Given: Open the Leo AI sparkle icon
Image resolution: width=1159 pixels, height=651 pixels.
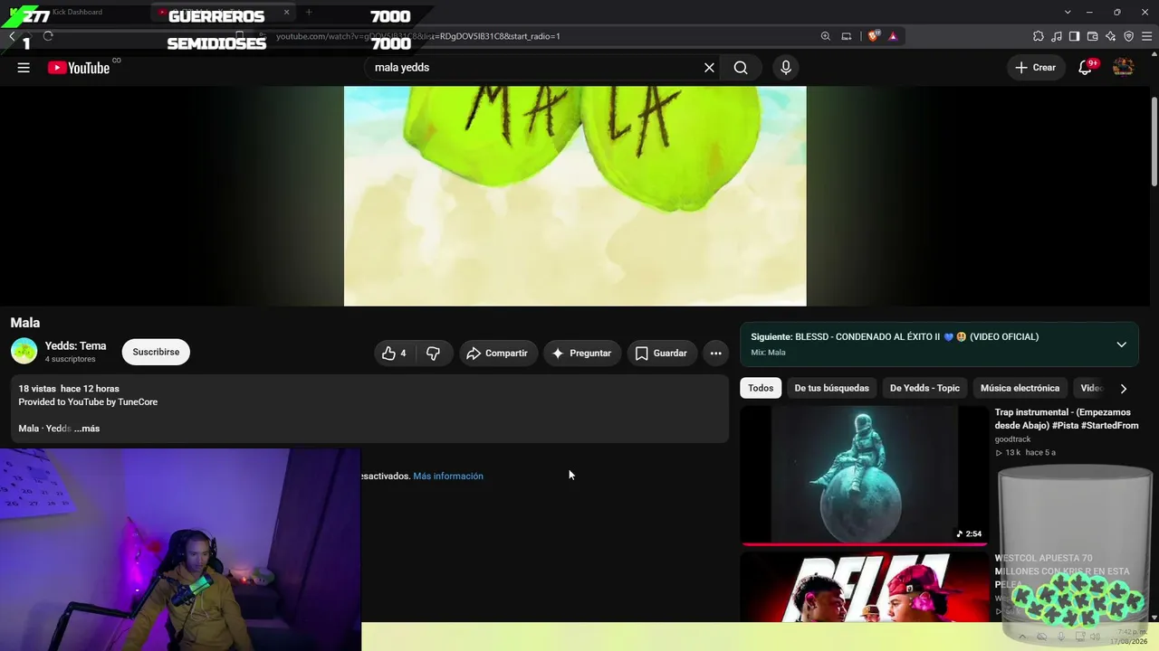Looking at the screenshot, I should [1110, 36].
